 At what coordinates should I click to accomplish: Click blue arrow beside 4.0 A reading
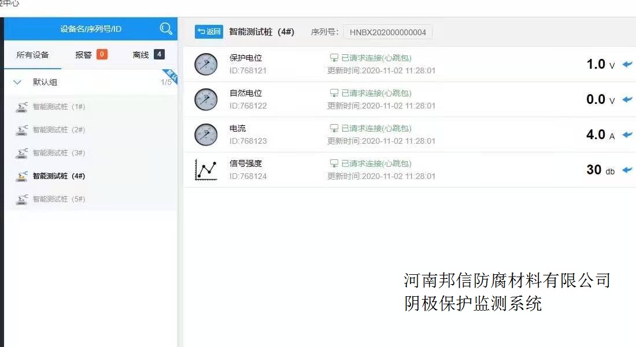coord(627,135)
